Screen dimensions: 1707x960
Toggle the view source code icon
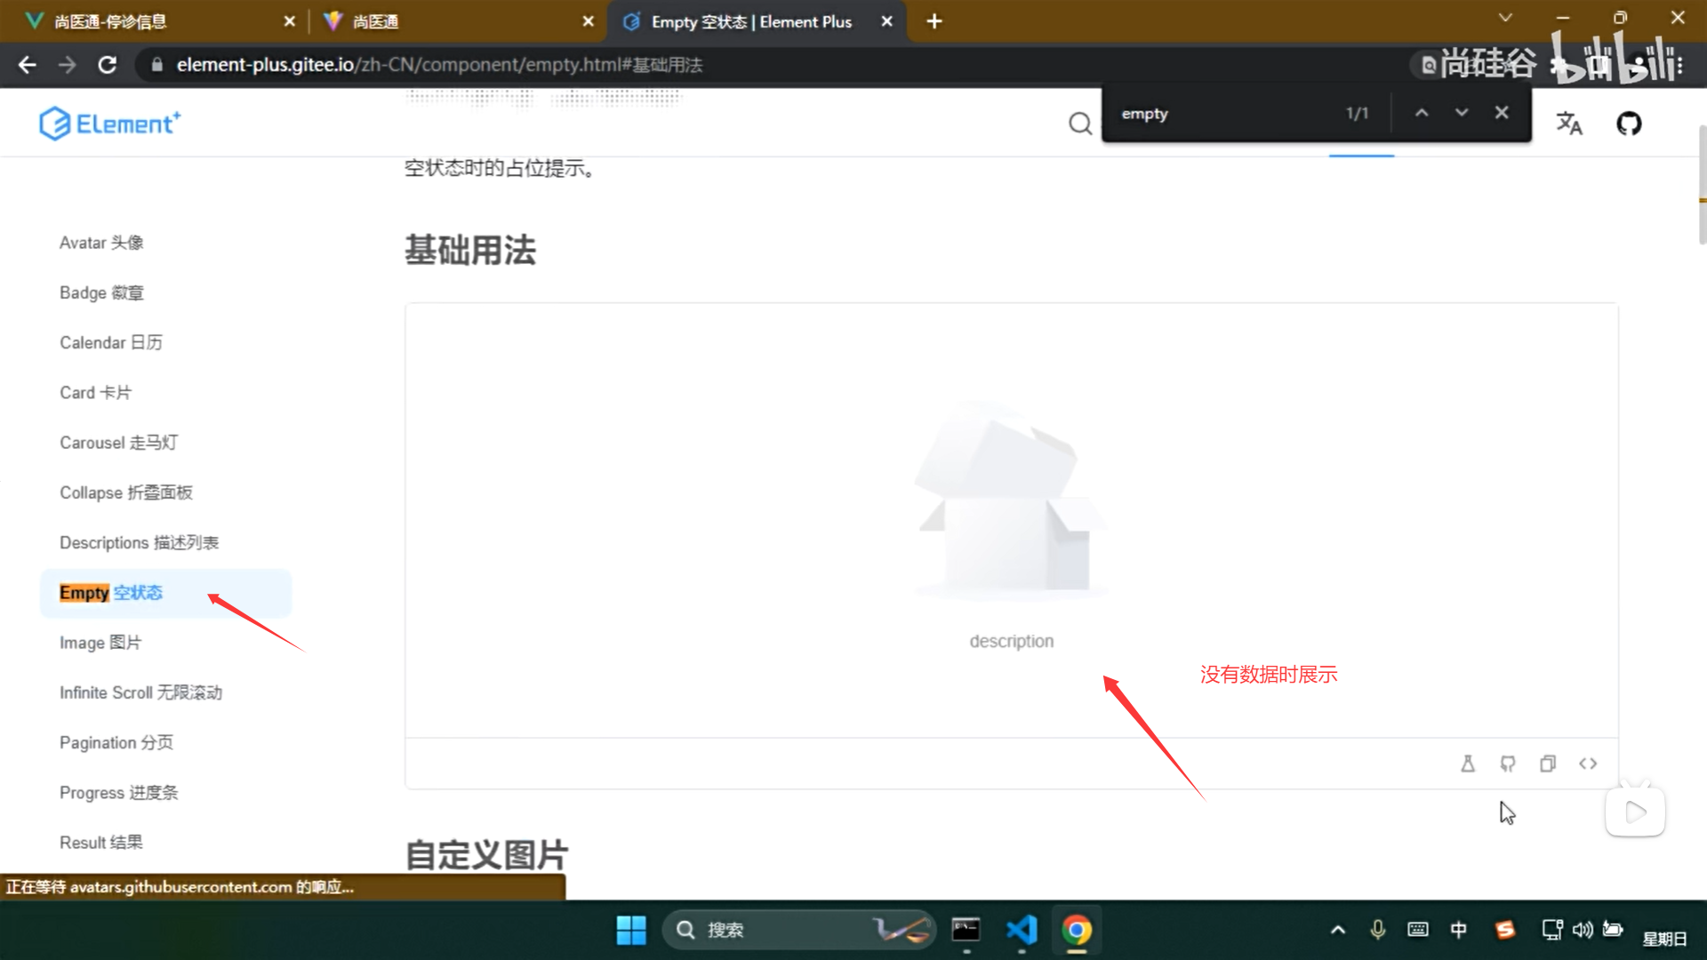[1588, 764]
